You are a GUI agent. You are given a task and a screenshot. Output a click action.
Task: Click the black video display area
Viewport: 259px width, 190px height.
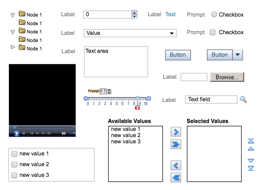(42, 95)
